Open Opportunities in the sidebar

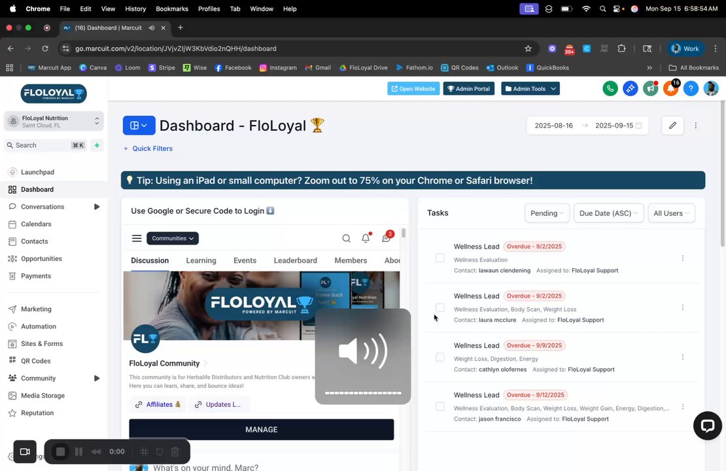coord(41,258)
